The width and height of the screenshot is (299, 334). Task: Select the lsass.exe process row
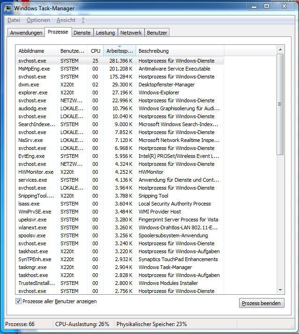click(120, 204)
